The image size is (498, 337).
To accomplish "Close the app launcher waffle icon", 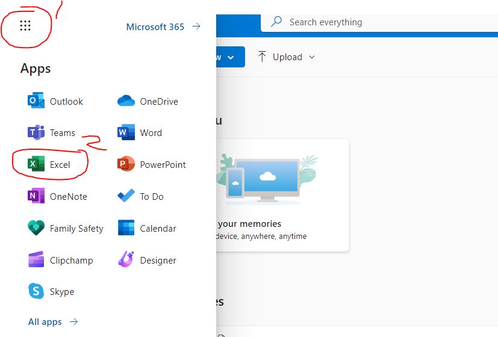I will point(25,25).
